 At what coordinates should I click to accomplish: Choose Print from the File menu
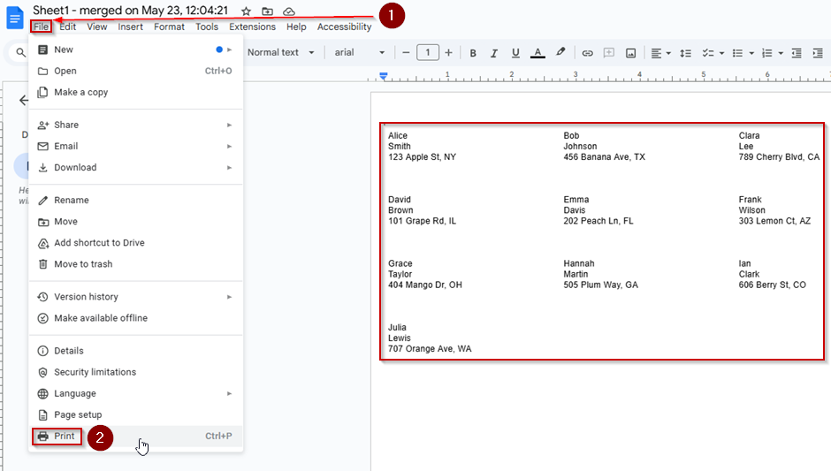135,436
